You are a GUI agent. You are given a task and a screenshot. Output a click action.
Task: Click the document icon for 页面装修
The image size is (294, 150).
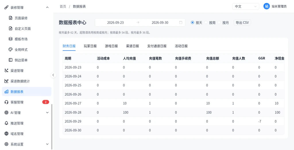pyautogui.click(x=11, y=18)
